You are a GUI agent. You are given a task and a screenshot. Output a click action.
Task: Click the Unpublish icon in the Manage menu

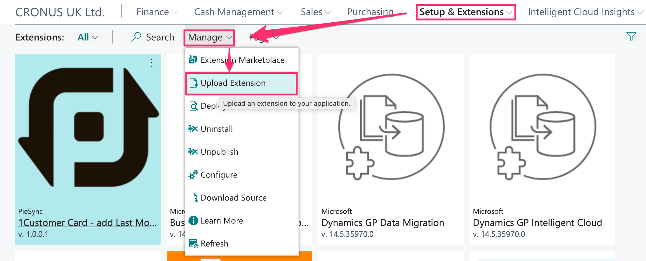tap(193, 152)
